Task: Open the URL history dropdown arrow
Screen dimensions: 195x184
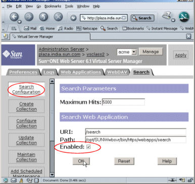Action: [x=124, y=18]
